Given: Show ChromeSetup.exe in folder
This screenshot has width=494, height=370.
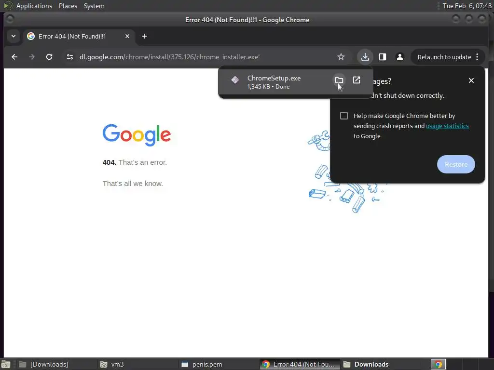Looking at the screenshot, I should [339, 80].
